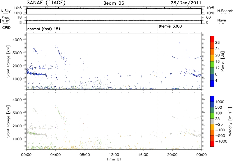Select the 'themis 3300' CPID text

(x=170, y=26)
